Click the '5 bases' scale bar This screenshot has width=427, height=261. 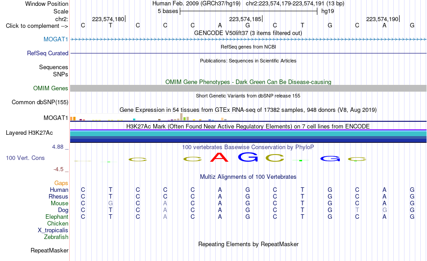[249, 11]
